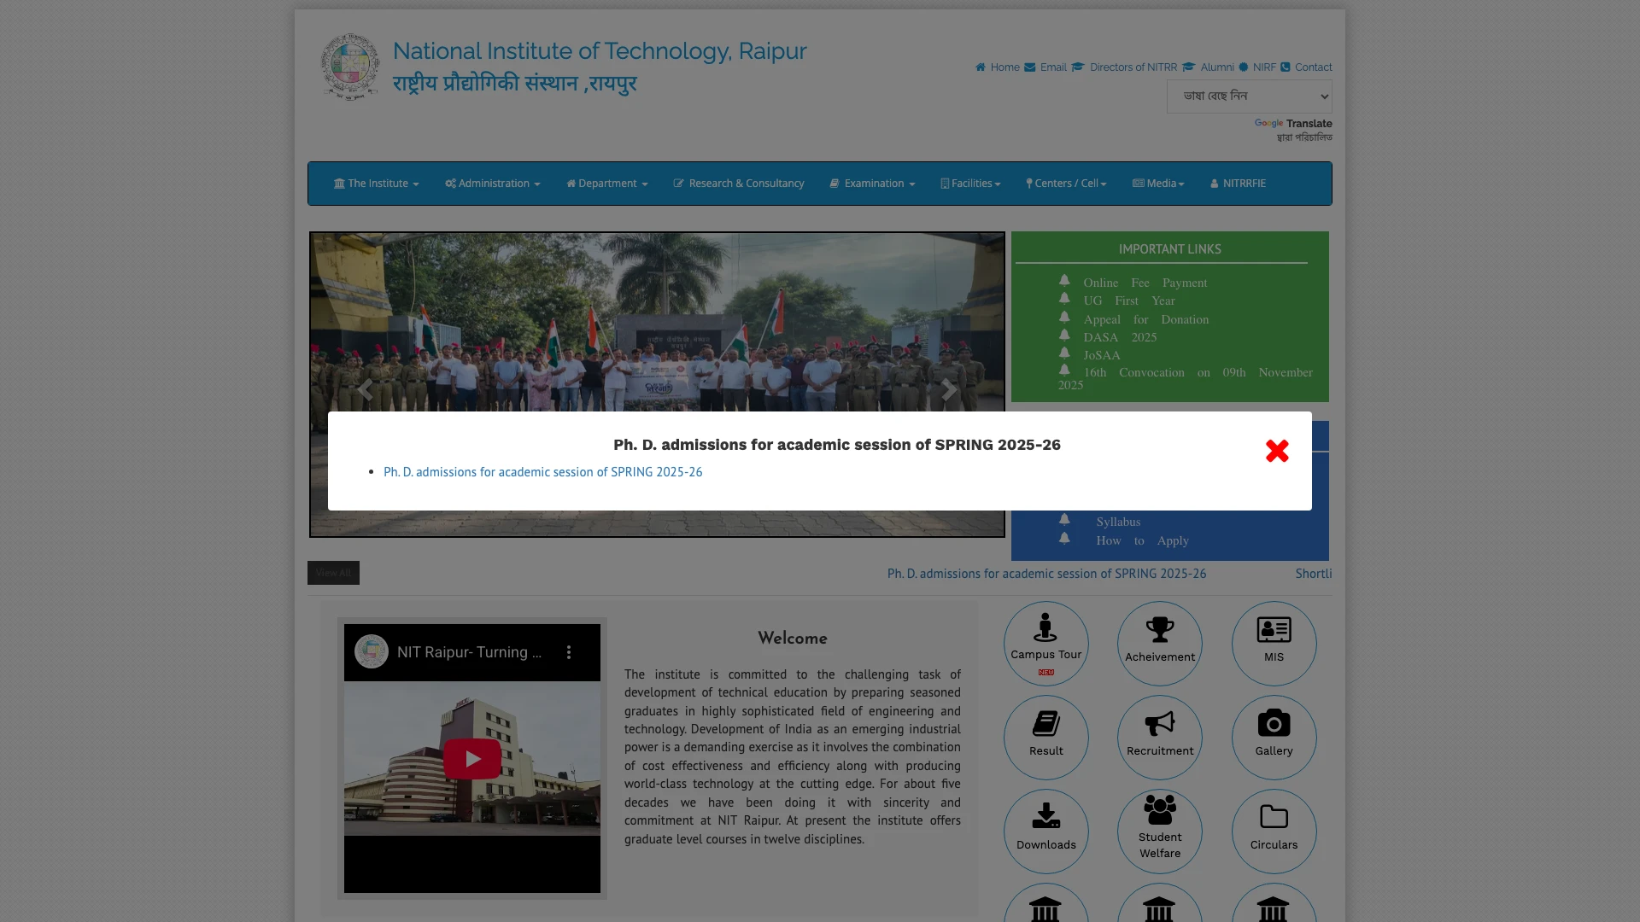Go to next carousel slide
The width and height of the screenshot is (1640, 922).
point(948,389)
